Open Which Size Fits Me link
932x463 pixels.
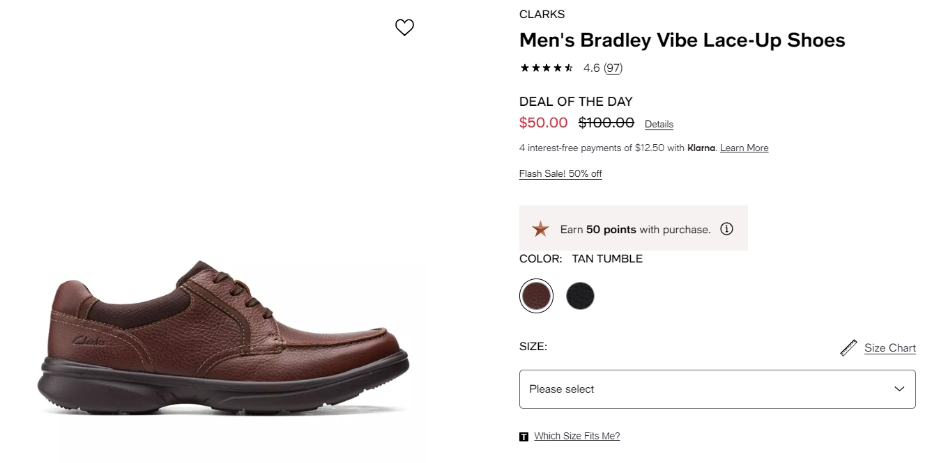click(577, 436)
